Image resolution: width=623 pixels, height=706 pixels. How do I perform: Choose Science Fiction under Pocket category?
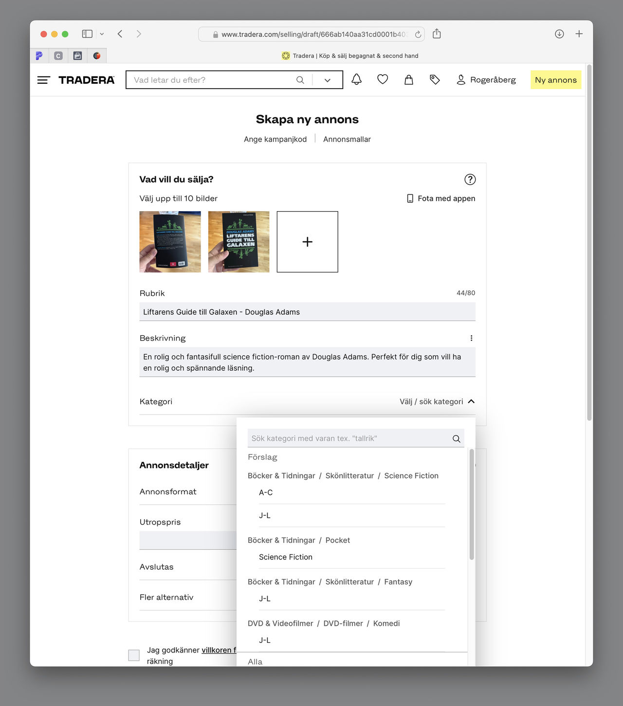click(x=286, y=557)
